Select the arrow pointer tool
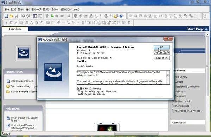This screenshot has height=137, width=211. 6,23
